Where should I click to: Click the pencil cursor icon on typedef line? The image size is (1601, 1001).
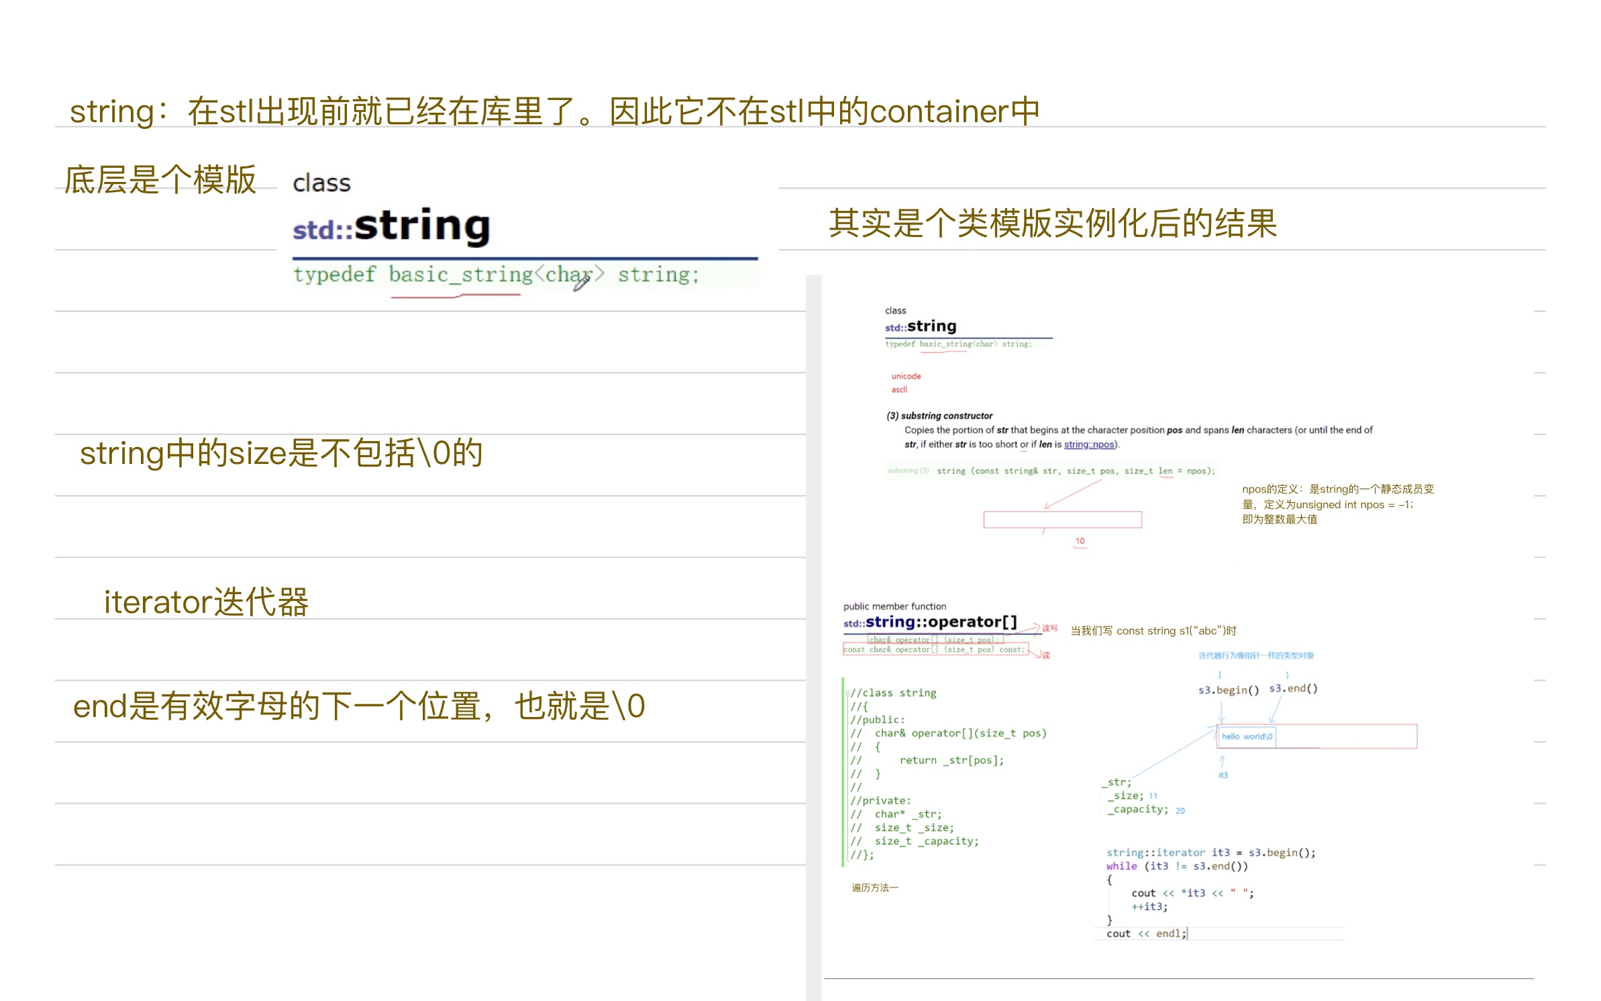pyautogui.click(x=581, y=282)
